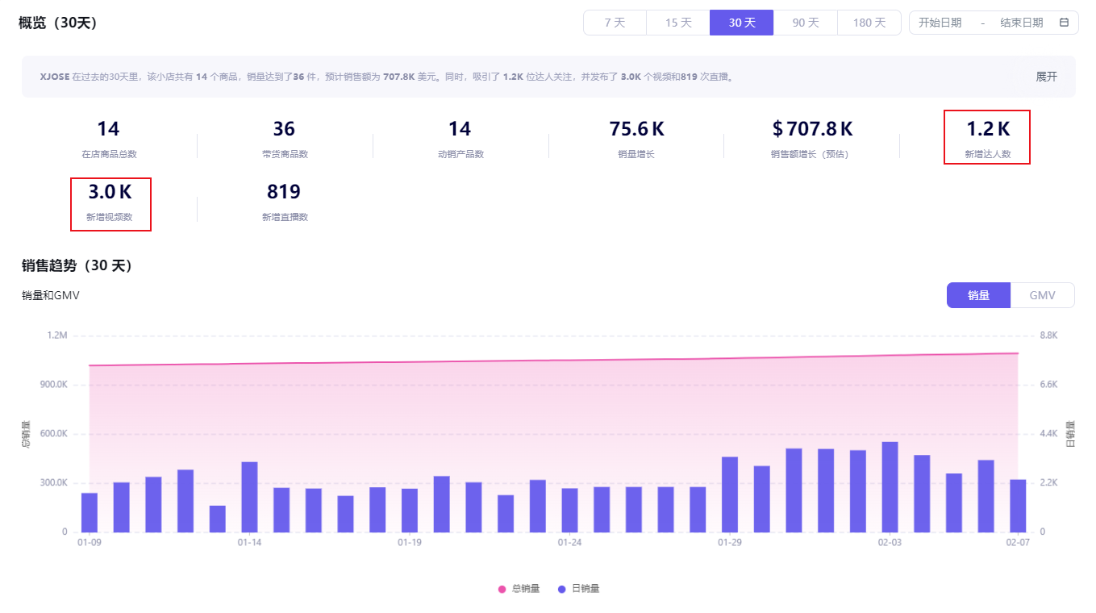This screenshot has width=1096, height=613.
Task: Toggle the 总销量 pink legend dot
Action: (502, 589)
